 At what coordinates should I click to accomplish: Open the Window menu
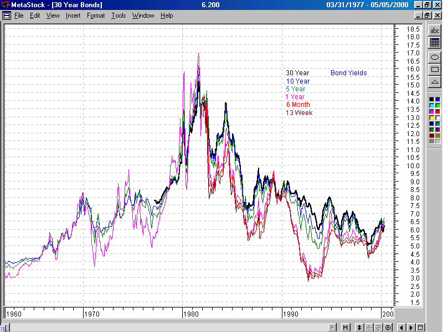click(143, 15)
